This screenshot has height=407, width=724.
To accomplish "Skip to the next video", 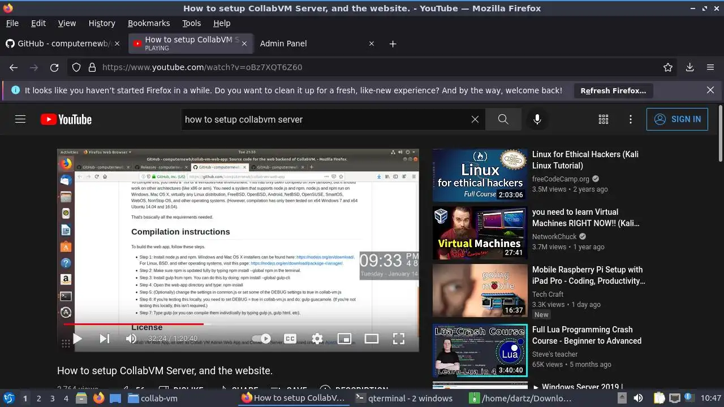I will pyautogui.click(x=105, y=339).
